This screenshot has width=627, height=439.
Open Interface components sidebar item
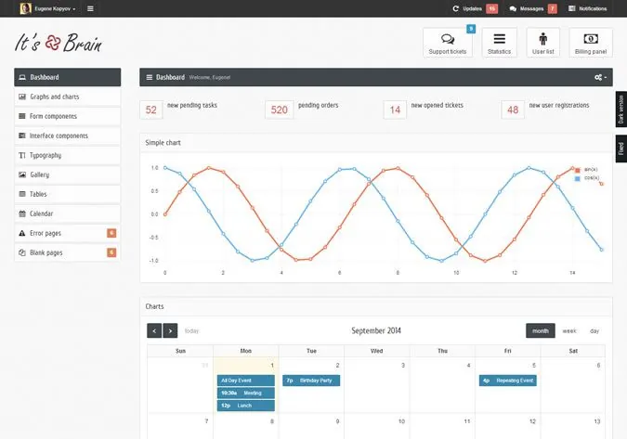coord(68,136)
